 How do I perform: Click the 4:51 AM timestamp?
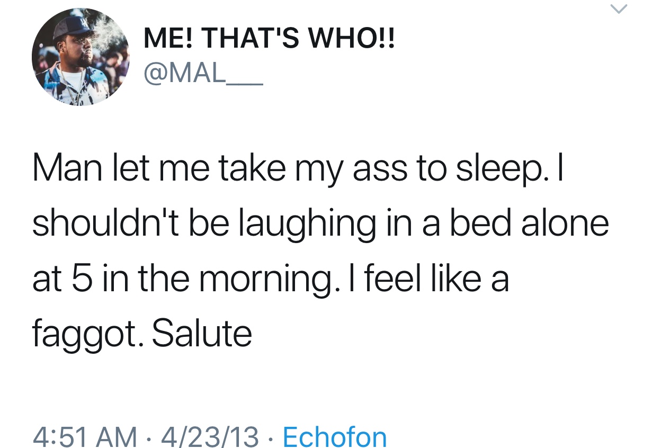coord(84,436)
